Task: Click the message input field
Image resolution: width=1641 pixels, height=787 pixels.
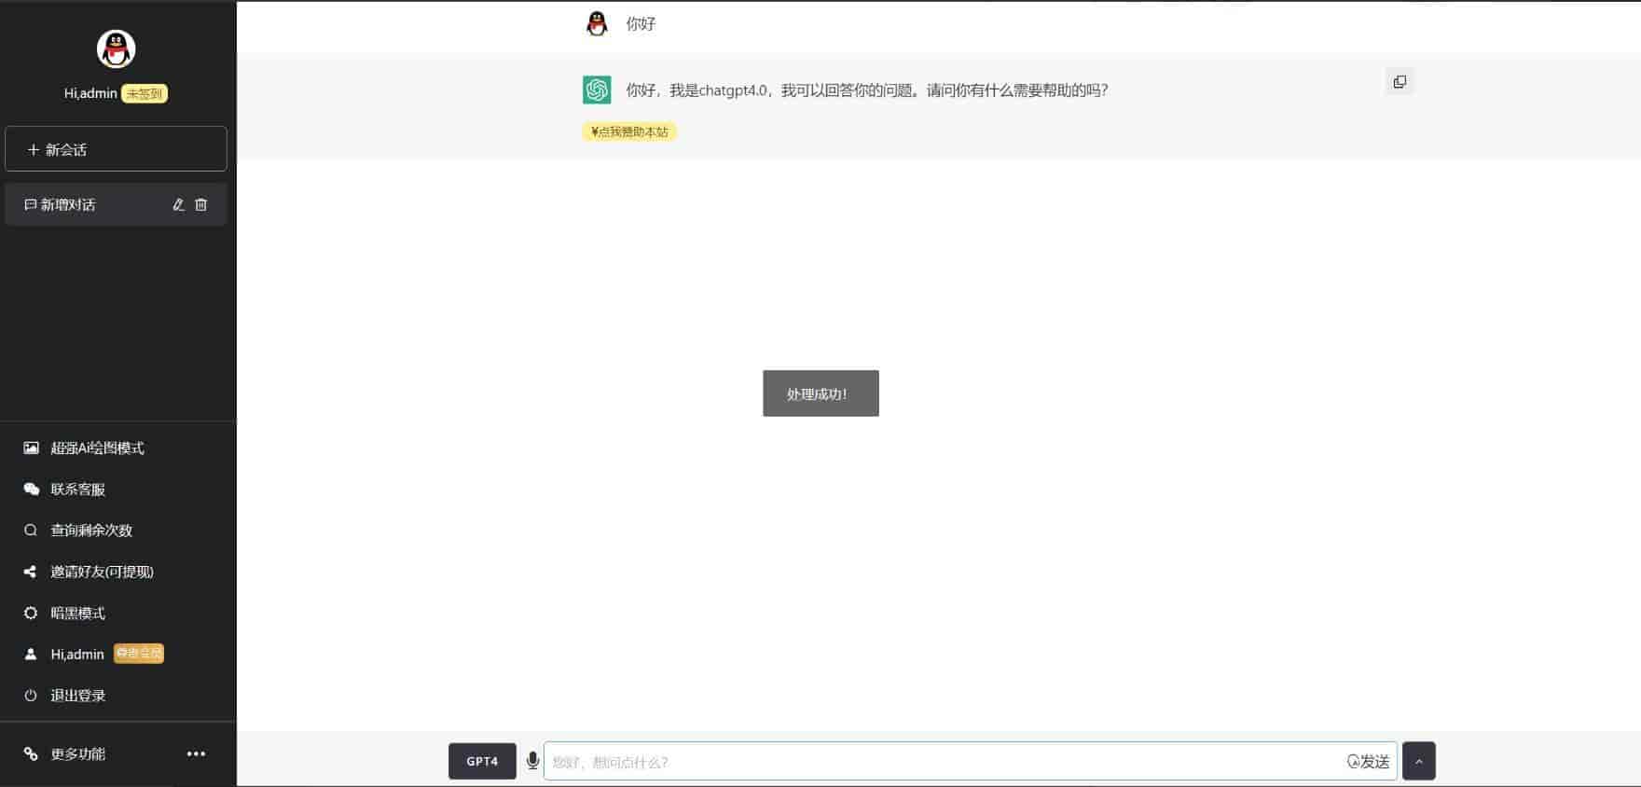Action: 942,761
